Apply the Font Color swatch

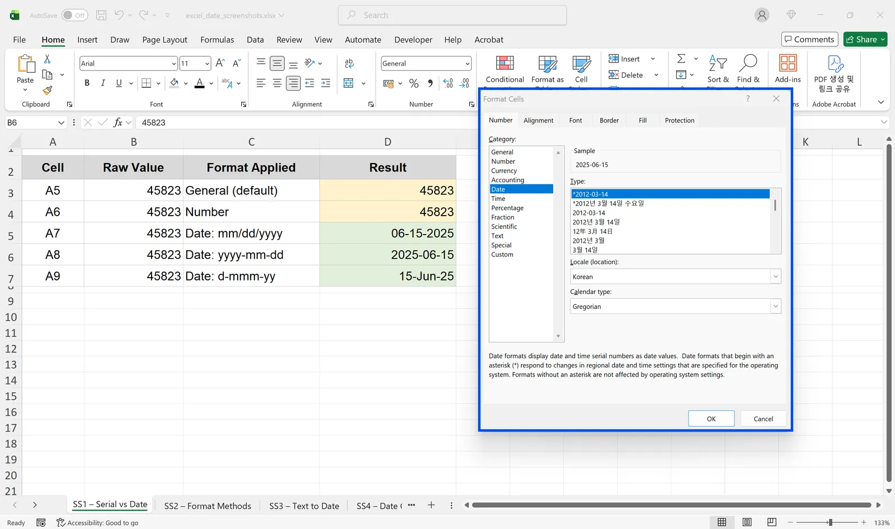tap(200, 83)
